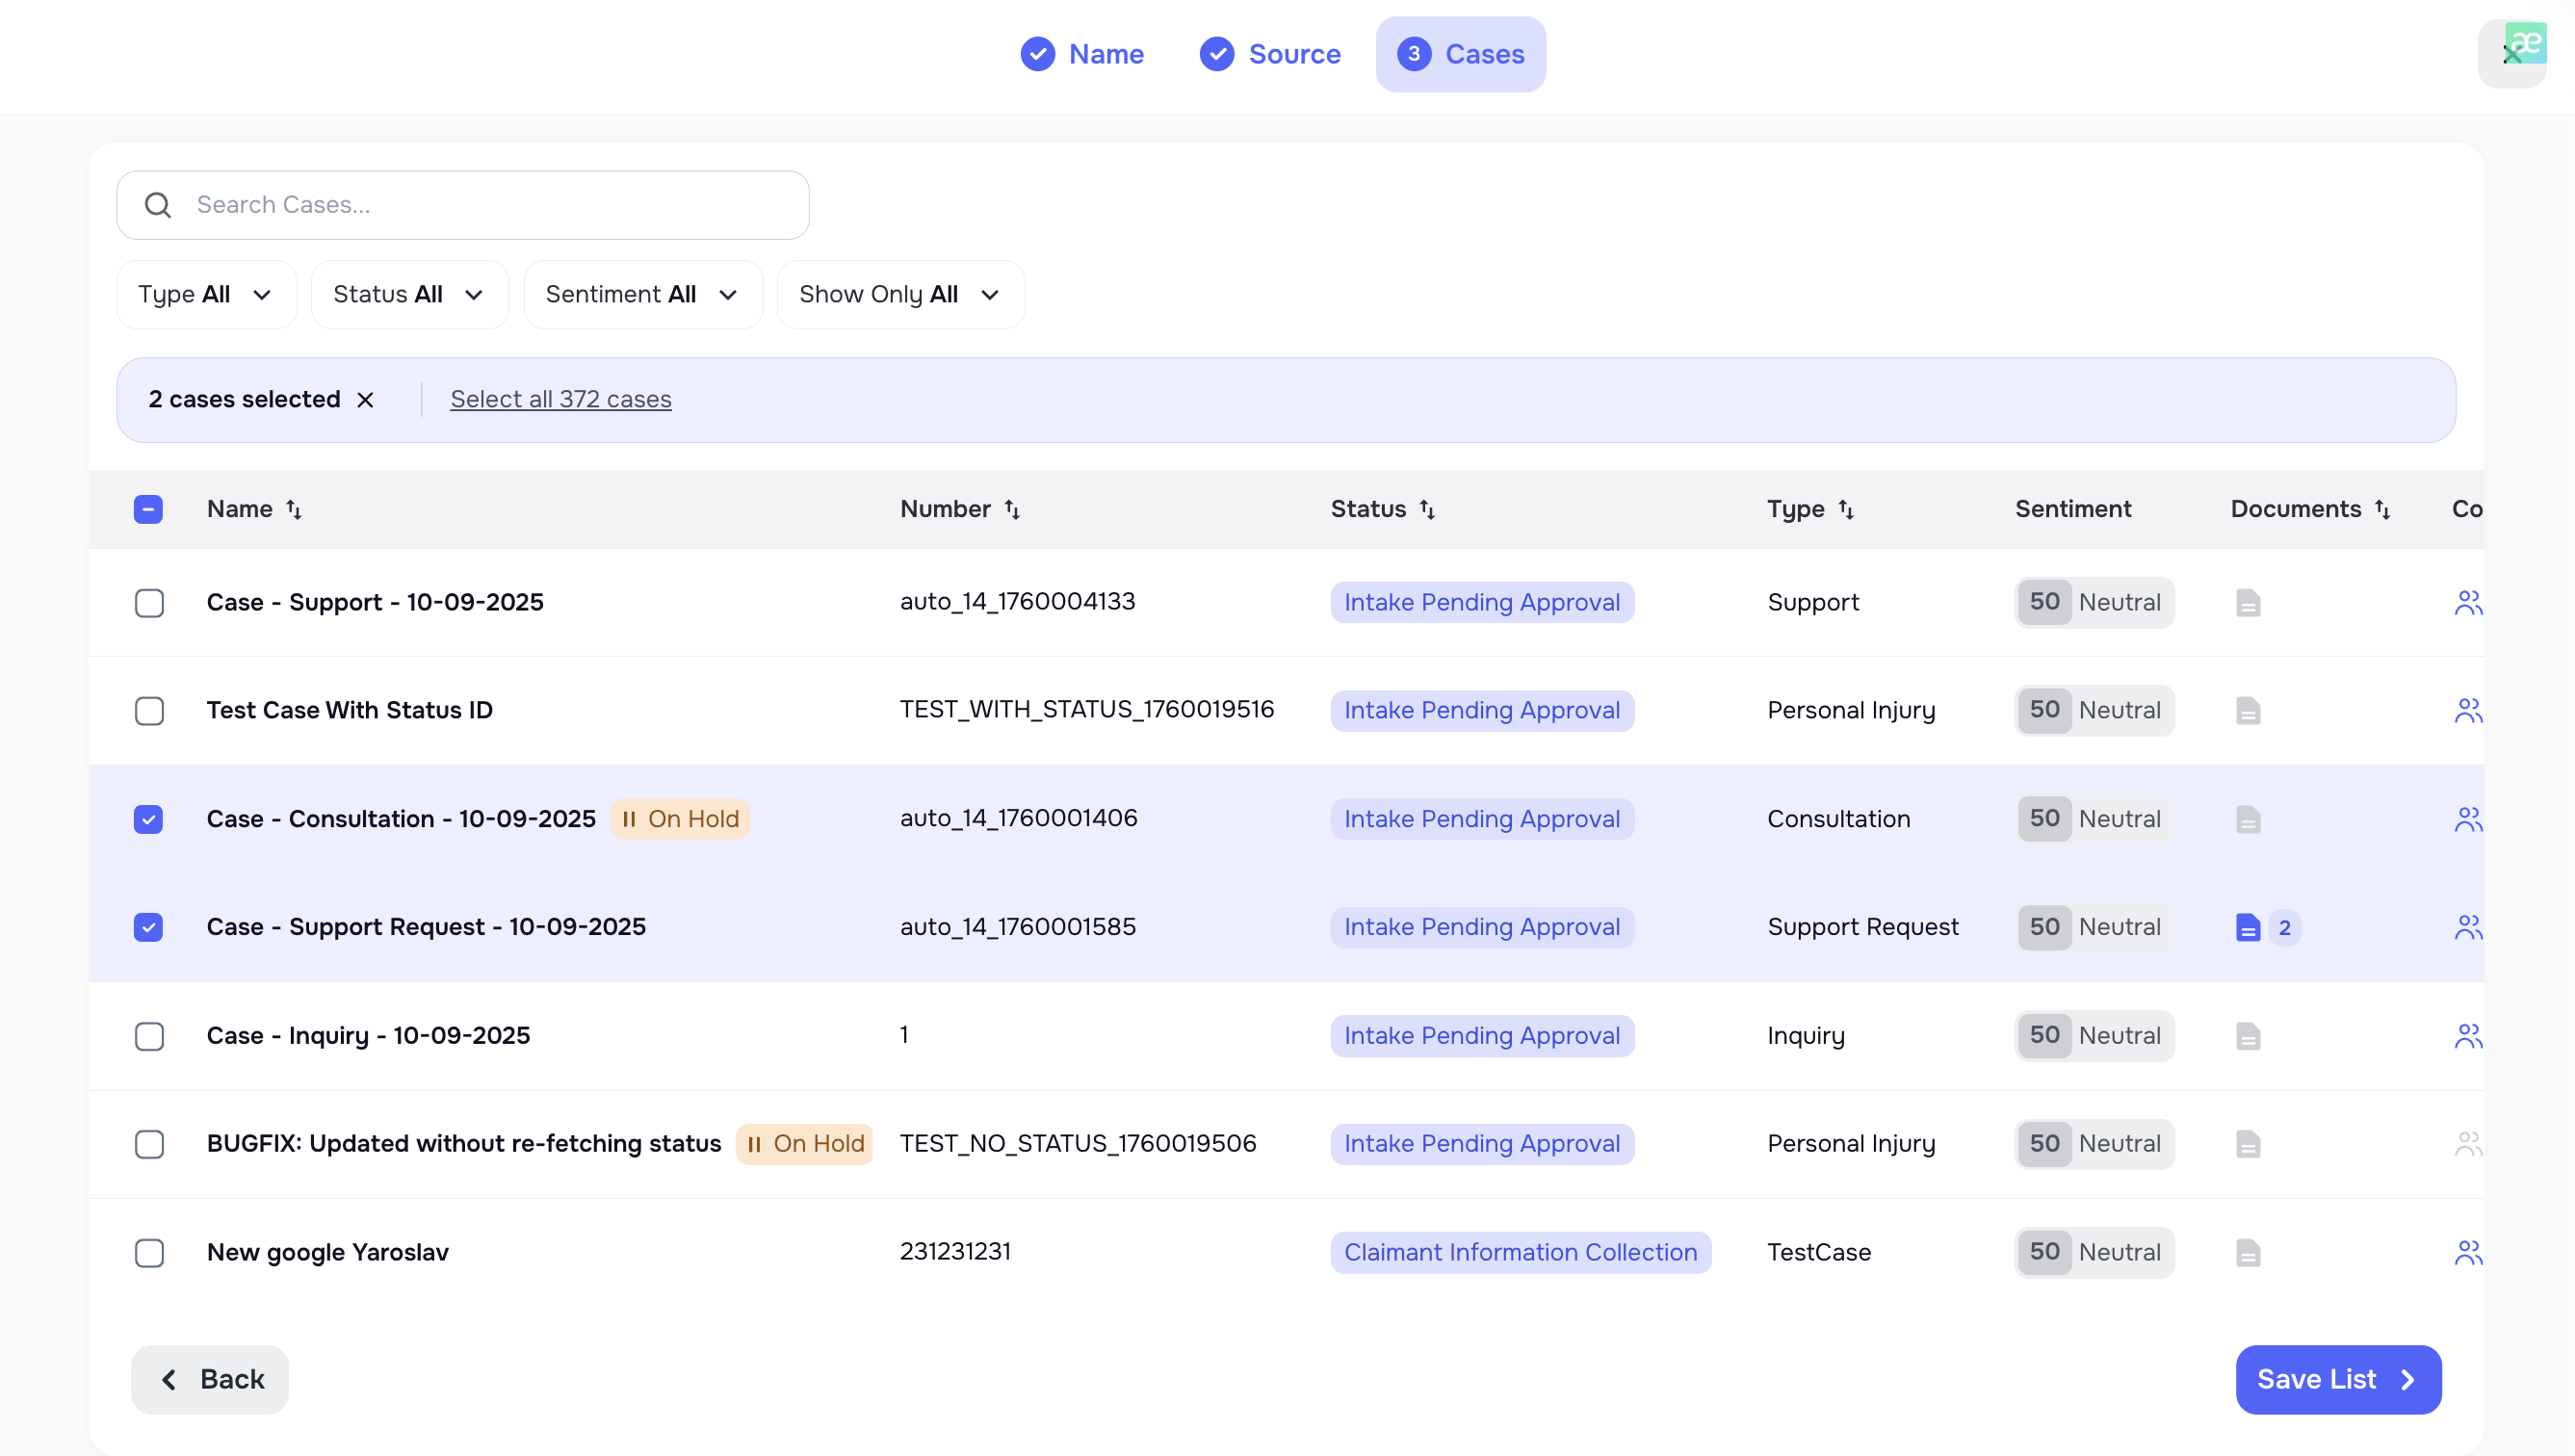This screenshot has height=1456, width=2575.
Task: Click document icon in Test Case With Status ID row
Action: point(2247,711)
